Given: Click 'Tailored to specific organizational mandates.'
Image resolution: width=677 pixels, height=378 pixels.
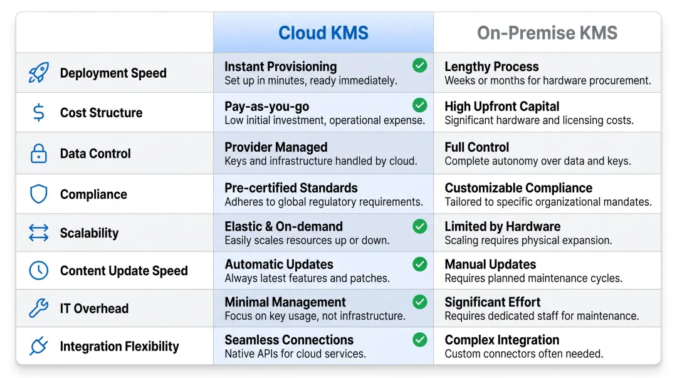Looking at the screenshot, I should [x=548, y=202].
